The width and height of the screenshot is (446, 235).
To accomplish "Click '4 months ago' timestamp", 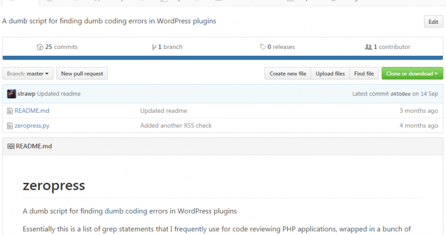I will coord(419,125).
